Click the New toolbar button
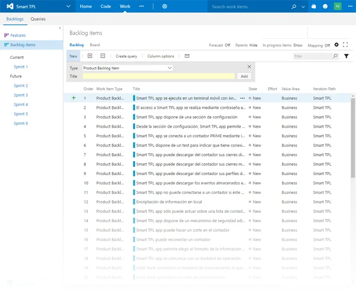This screenshot has width=356, height=290. pyautogui.click(x=73, y=56)
